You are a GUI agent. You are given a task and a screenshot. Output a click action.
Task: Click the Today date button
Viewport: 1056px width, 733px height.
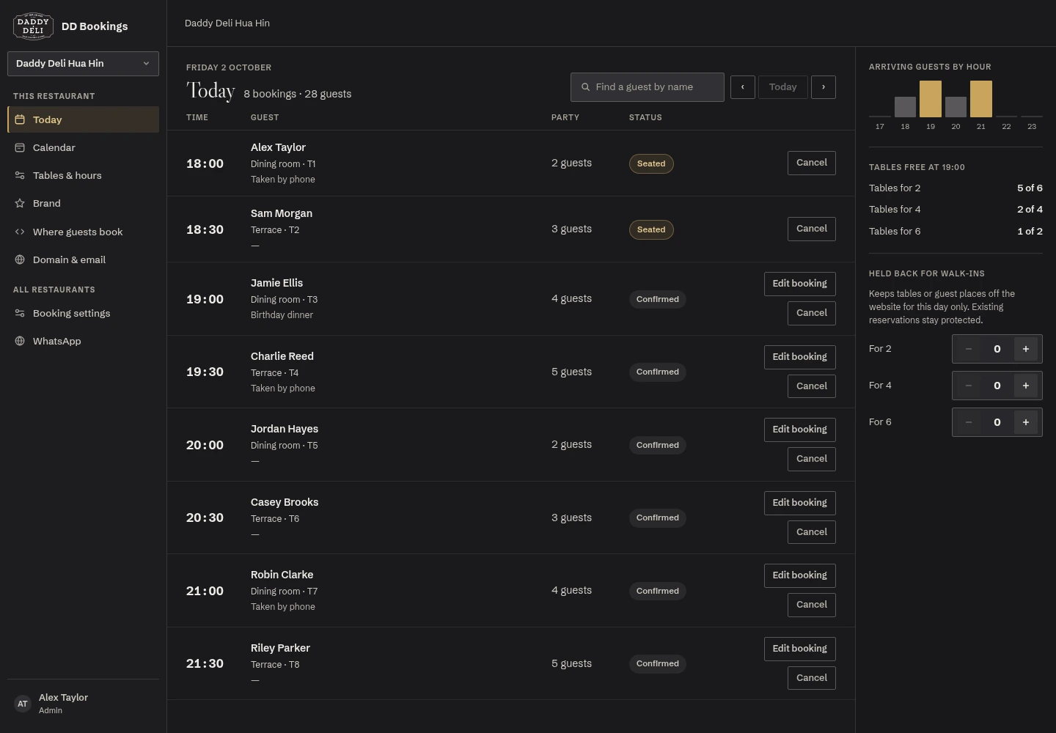pyautogui.click(x=783, y=87)
